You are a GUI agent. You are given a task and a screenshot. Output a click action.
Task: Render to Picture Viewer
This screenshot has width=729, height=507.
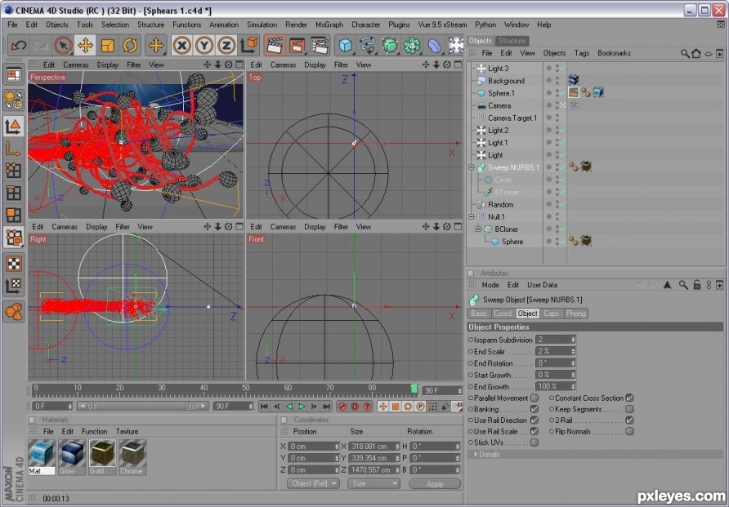(297, 46)
